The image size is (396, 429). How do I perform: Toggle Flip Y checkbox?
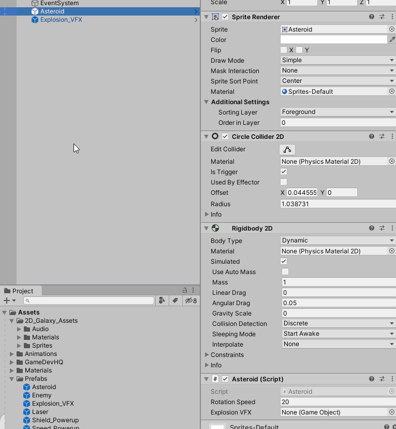299,50
